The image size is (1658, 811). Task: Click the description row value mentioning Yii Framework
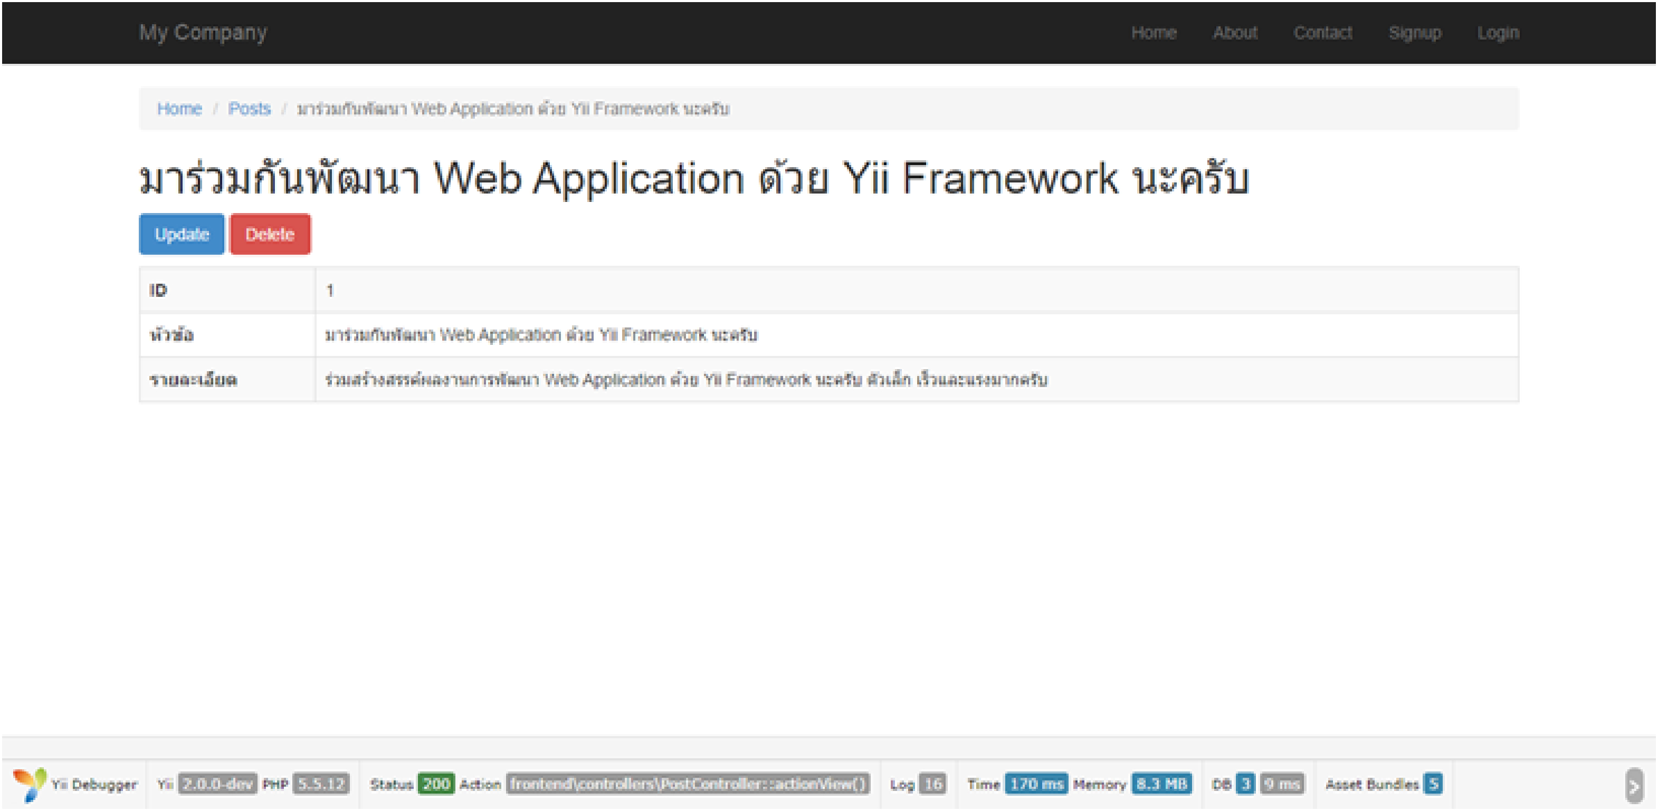click(x=917, y=380)
